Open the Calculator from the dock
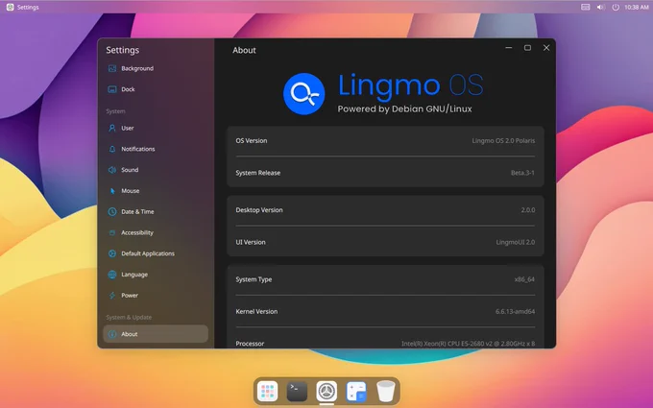Image resolution: width=653 pixels, height=408 pixels. point(356,391)
